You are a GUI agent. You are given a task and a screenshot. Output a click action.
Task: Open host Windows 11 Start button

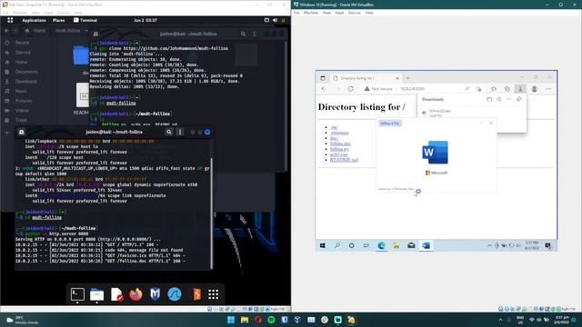[x=231, y=320]
